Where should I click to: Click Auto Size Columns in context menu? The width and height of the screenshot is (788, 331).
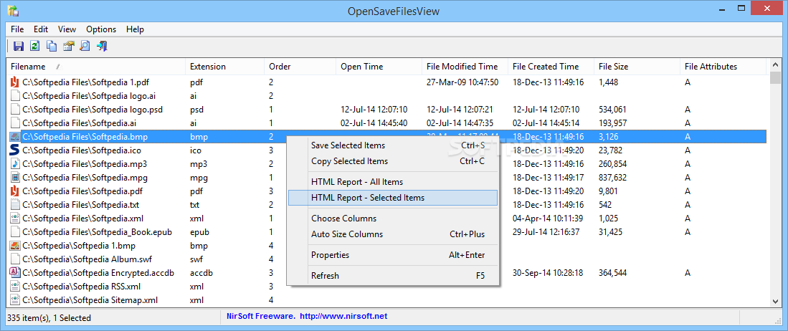393,234
